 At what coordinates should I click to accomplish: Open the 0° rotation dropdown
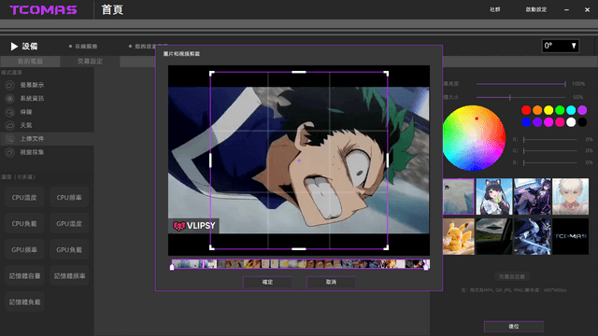(x=561, y=46)
